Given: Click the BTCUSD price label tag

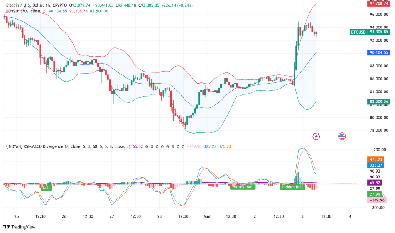Looking at the screenshot, I should tap(358, 32).
